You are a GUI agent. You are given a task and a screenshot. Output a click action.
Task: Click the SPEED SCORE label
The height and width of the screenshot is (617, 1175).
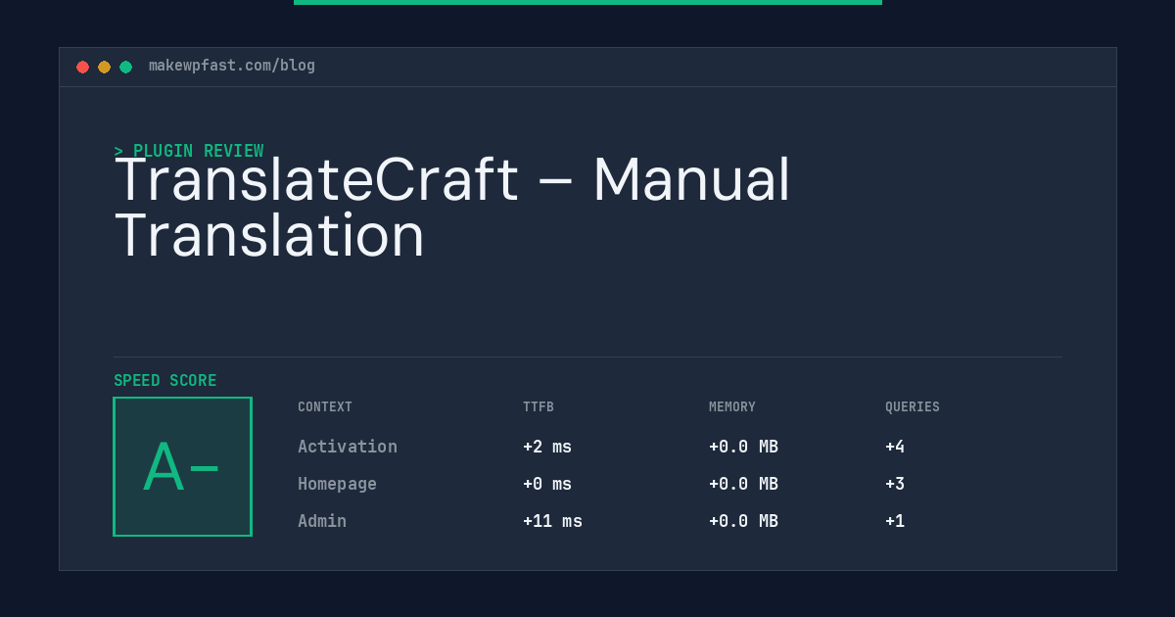(165, 381)
